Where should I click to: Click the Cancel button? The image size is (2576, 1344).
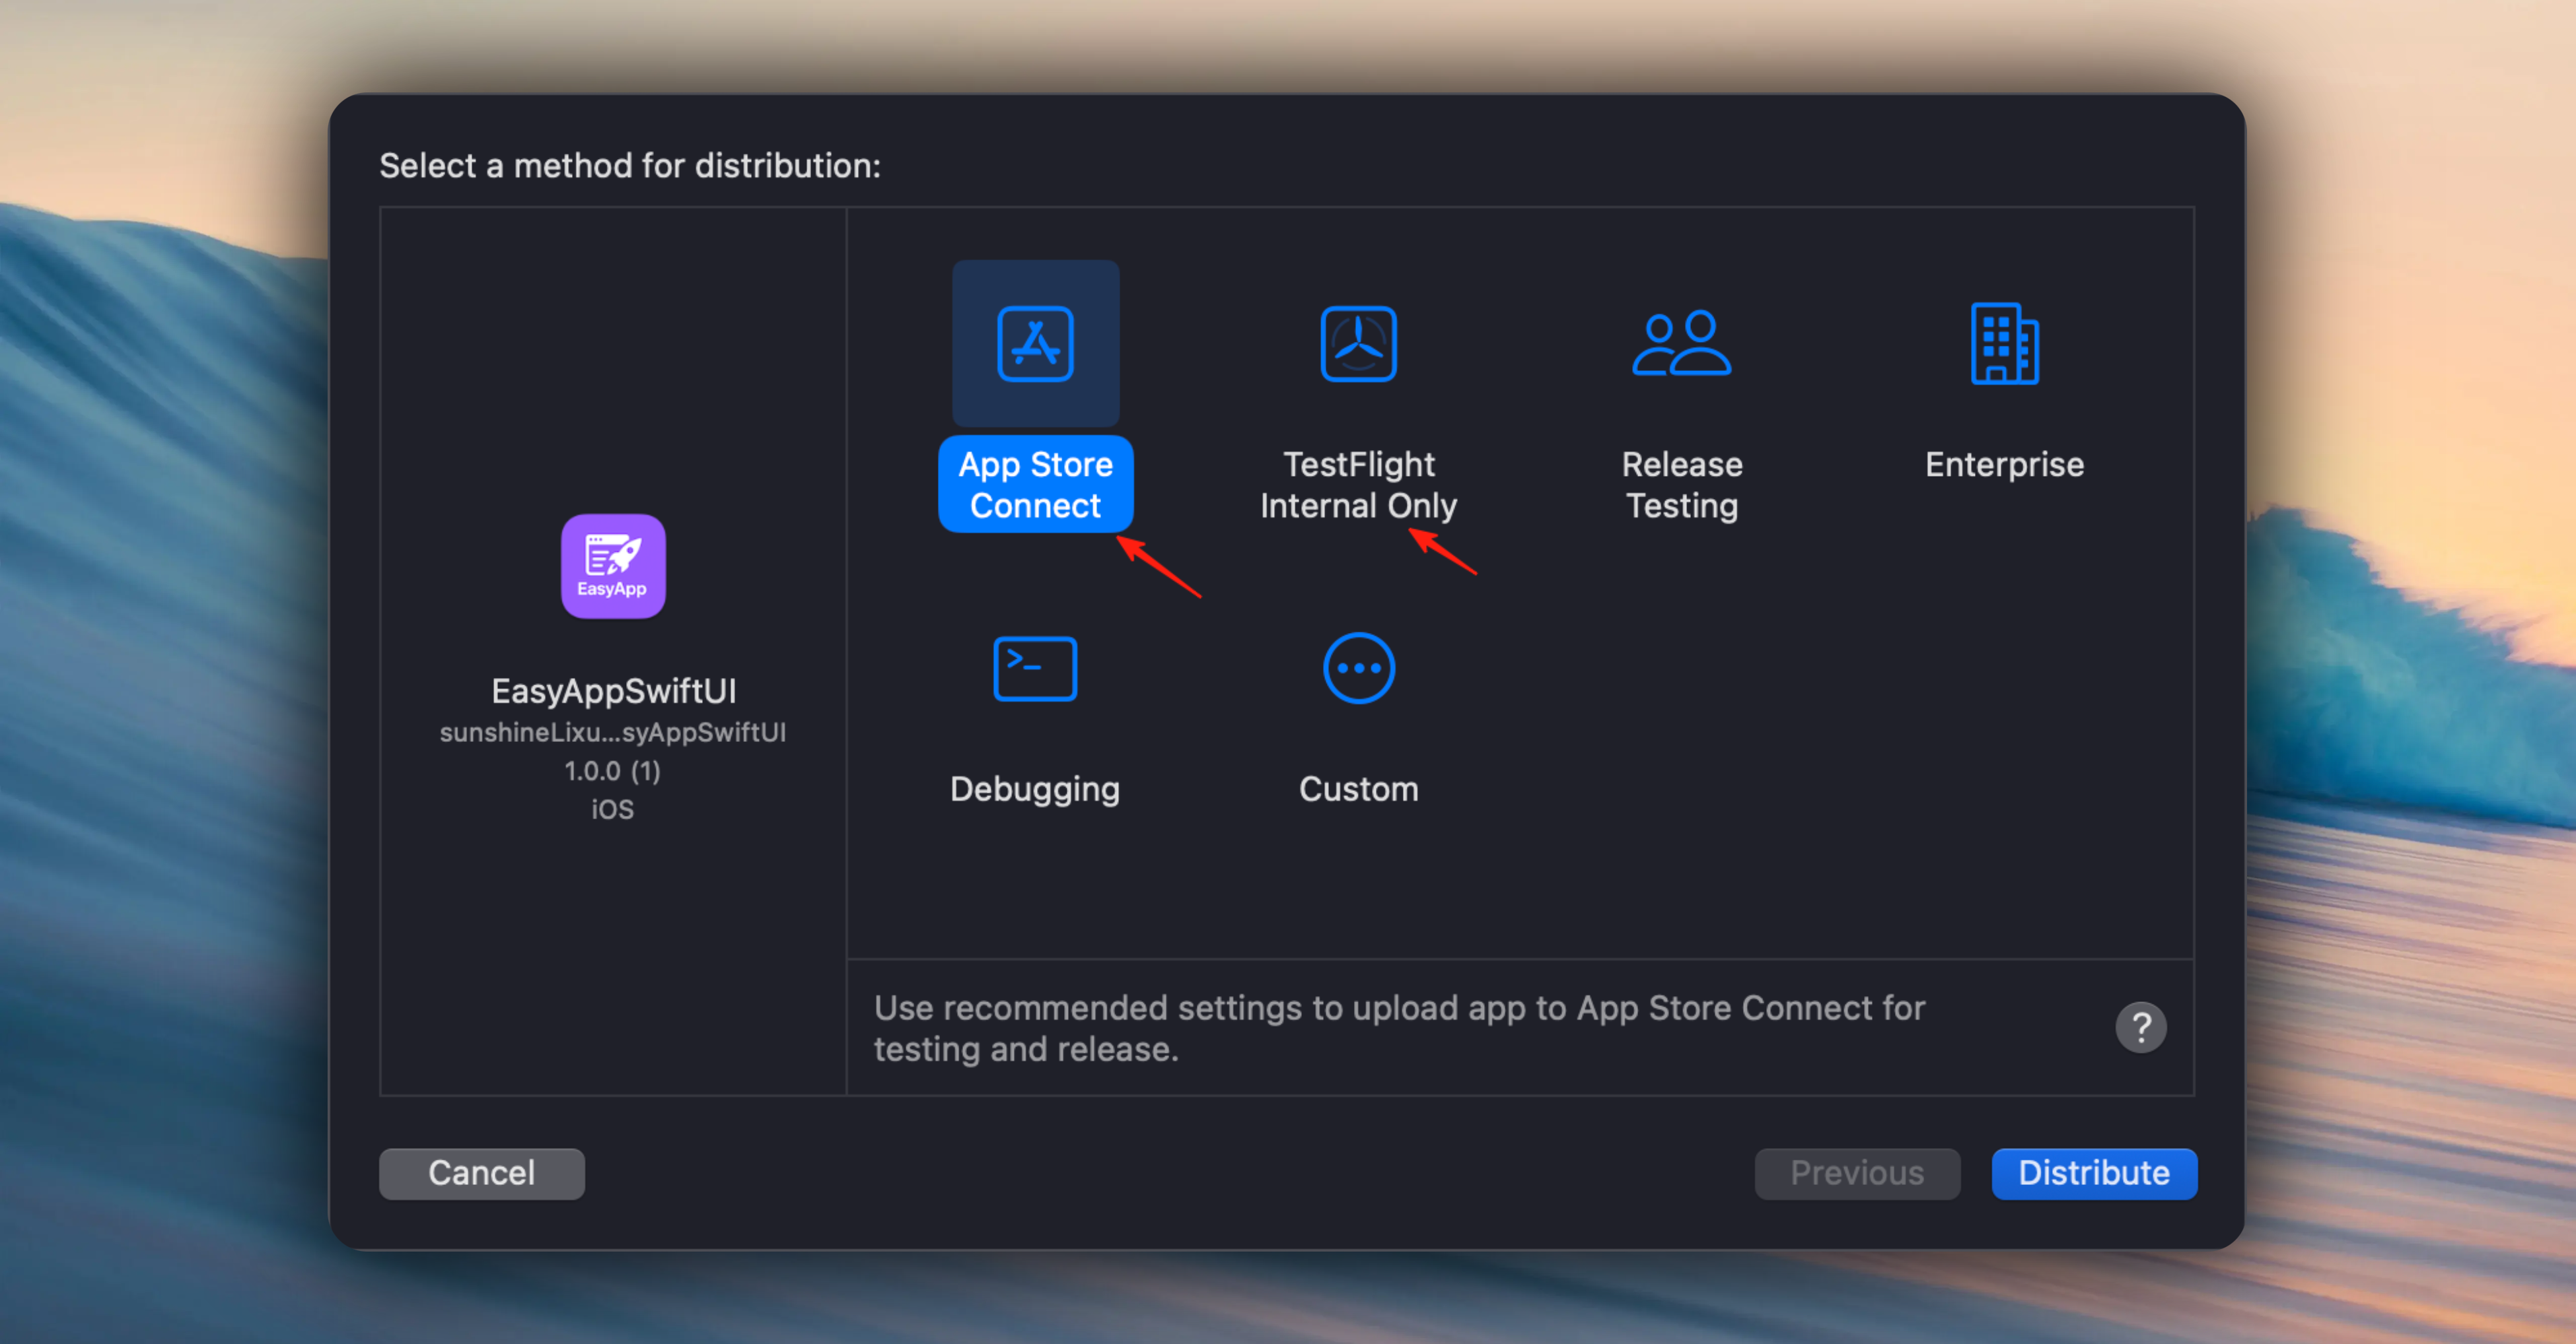[481, 1172]
